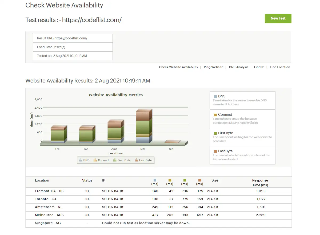
Task: Click the Locations axis label
Action: pyautogui.click(x=116, y=154)
